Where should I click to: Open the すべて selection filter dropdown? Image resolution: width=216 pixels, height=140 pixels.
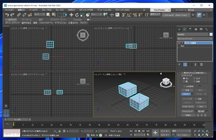click(39, 14)
